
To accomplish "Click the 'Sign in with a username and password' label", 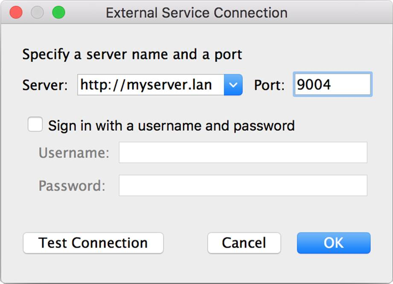I will [172, 125].
